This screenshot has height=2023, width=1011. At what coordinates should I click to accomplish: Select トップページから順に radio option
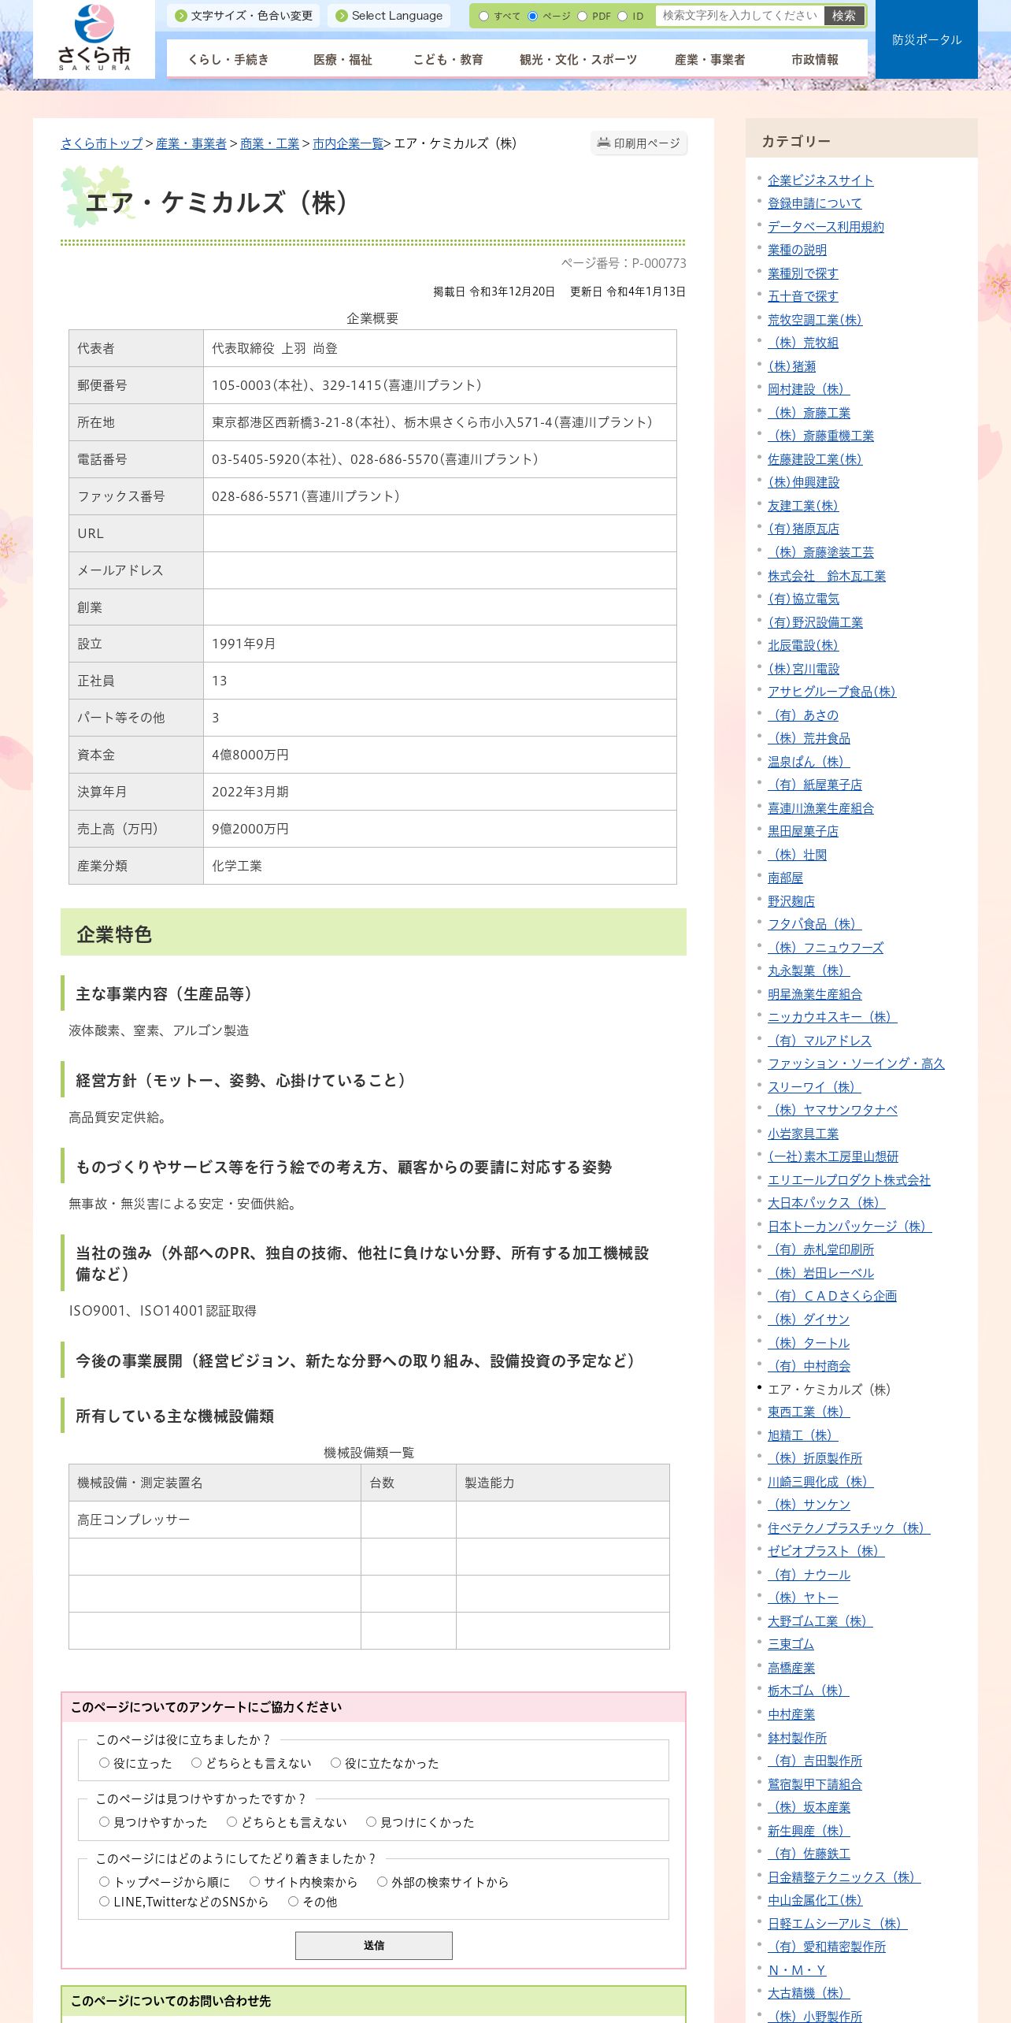[x=104, y=1881]
